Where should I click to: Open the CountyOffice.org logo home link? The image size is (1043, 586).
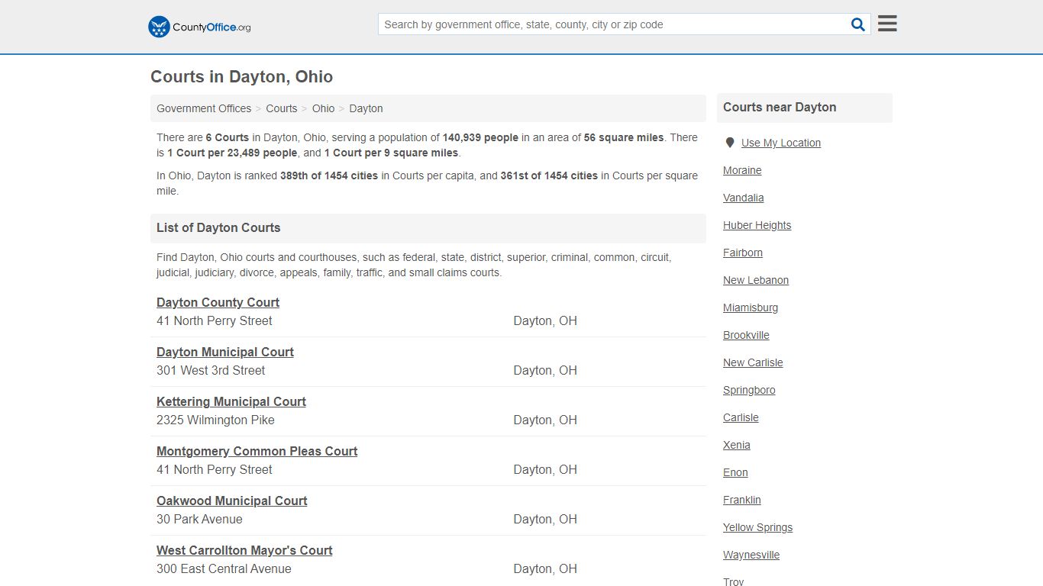click(x=199, y=27)
